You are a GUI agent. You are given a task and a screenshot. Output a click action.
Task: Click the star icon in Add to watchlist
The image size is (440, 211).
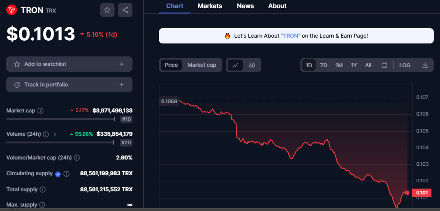click(x=17, y=64)
